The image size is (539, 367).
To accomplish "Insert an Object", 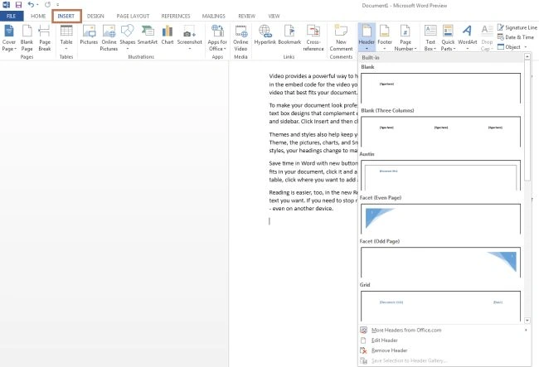I will click(x=509, y=46).
